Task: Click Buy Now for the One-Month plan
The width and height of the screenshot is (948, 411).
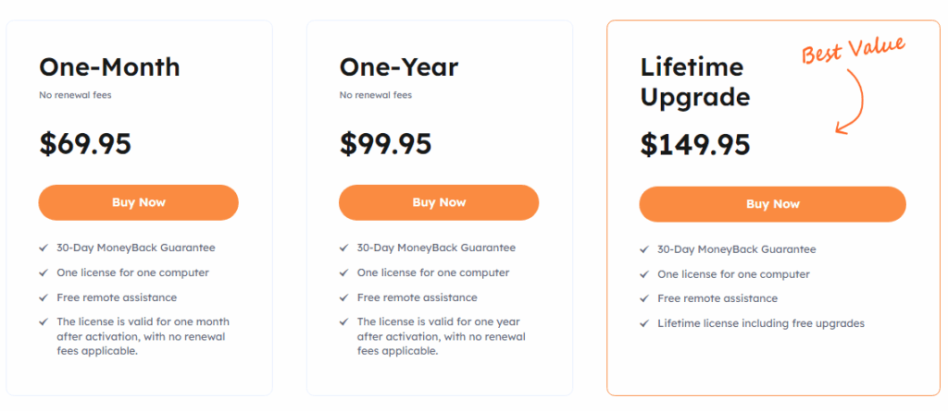Action: pos(138,202)
